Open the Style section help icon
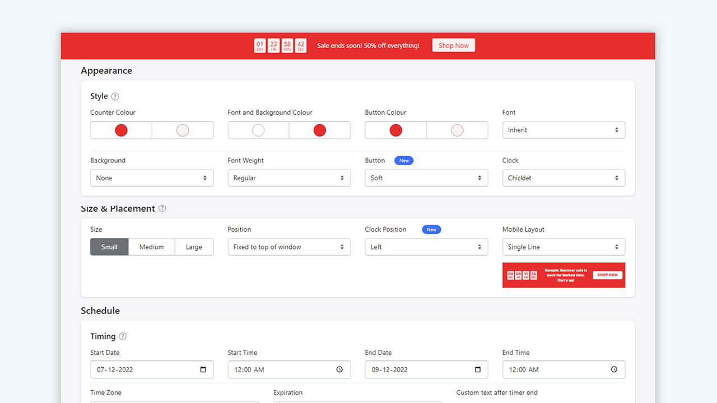Viewport: 717px width, 403px height. click(x=115, y=96)
